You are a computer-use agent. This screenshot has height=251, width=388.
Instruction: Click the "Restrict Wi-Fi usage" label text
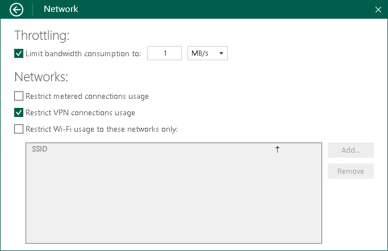pyautogui.click(x=102, y=129)
